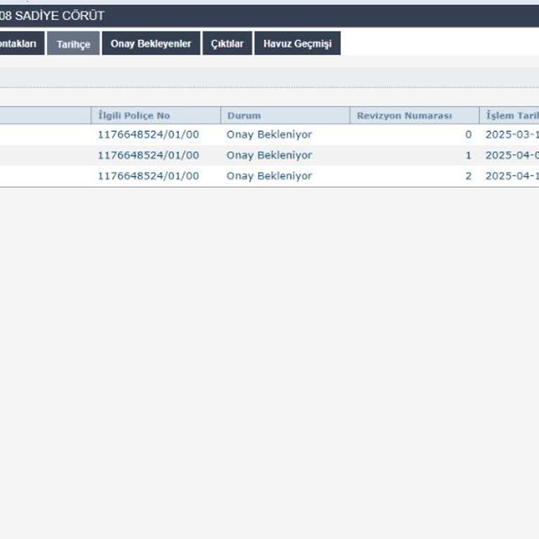Open the Çıktılar tab
This screenshot has height=539, width=539.
[x=227, y=44]
